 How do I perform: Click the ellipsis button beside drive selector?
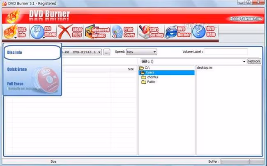pos(107,52)
